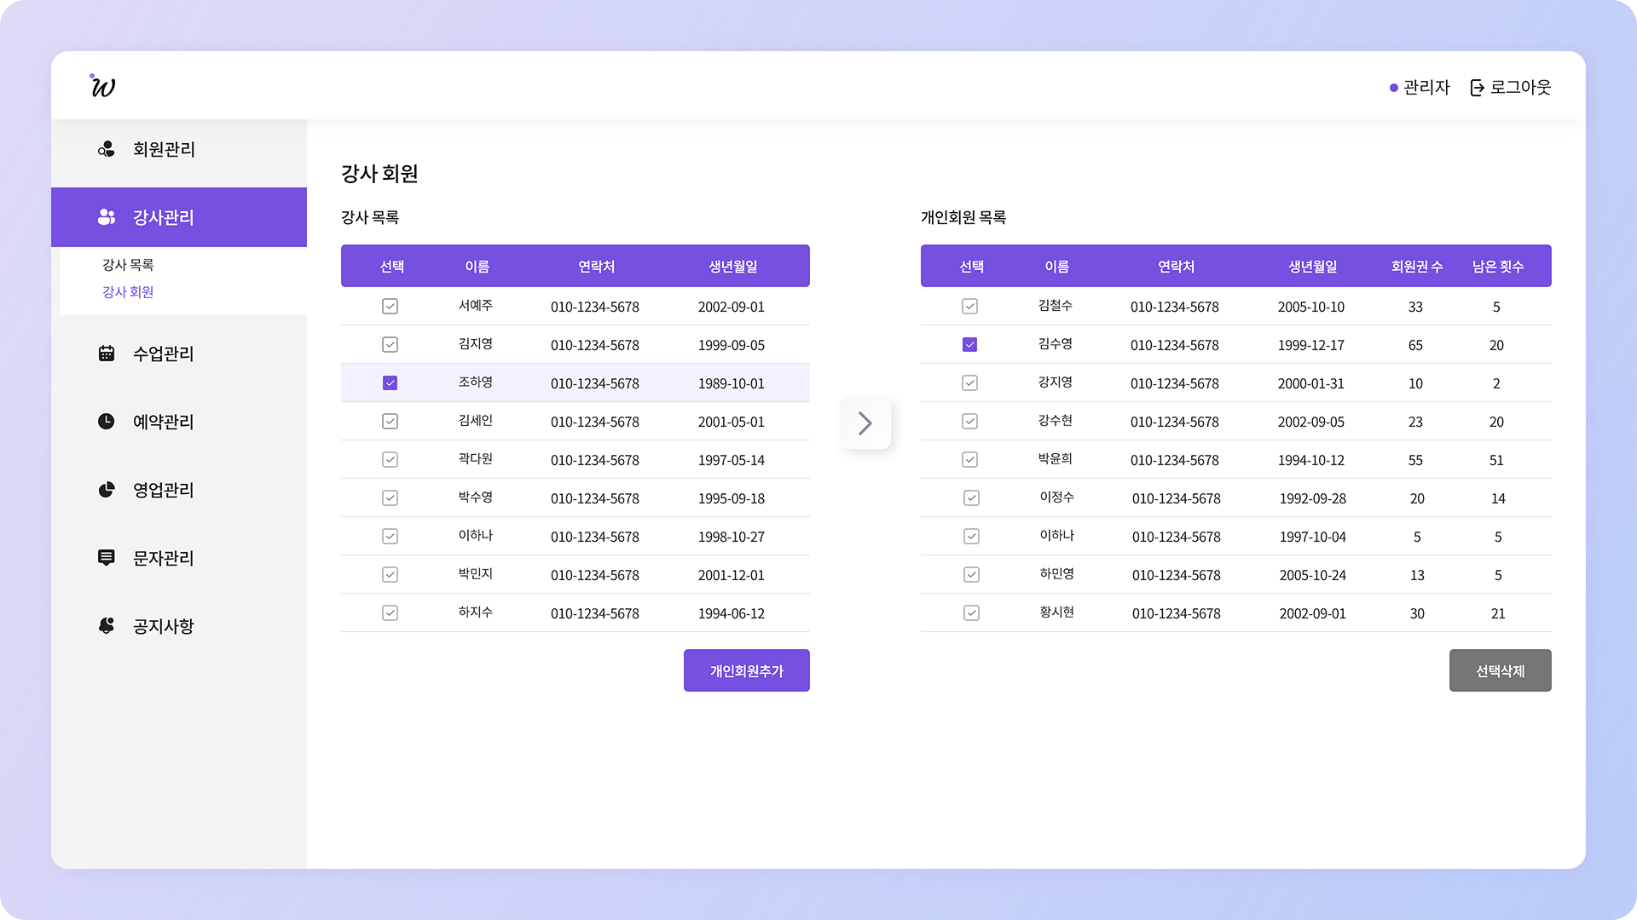Viewport: 1637px width, 920px height.
Task: Uncheck the box for member 김수영
Action: click(969, 345)
